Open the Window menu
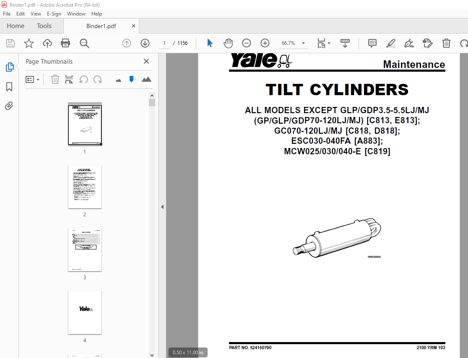The width and height of the screenshot is (468, 358). [x=76, y=14]
